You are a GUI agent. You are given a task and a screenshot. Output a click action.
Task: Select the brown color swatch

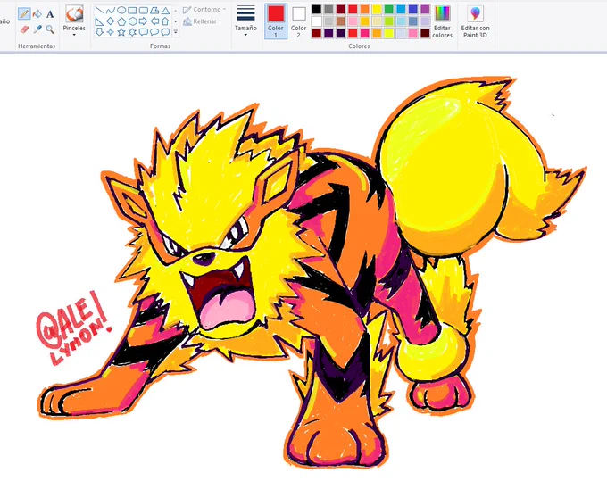(x=341, y=21)
